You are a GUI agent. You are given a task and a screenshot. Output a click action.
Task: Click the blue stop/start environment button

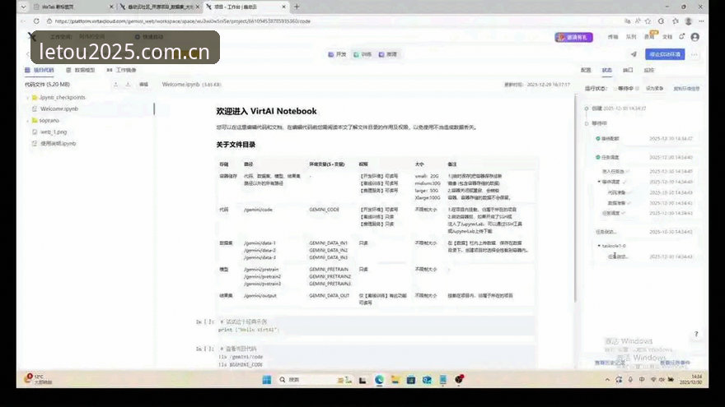tap(665, 54)
